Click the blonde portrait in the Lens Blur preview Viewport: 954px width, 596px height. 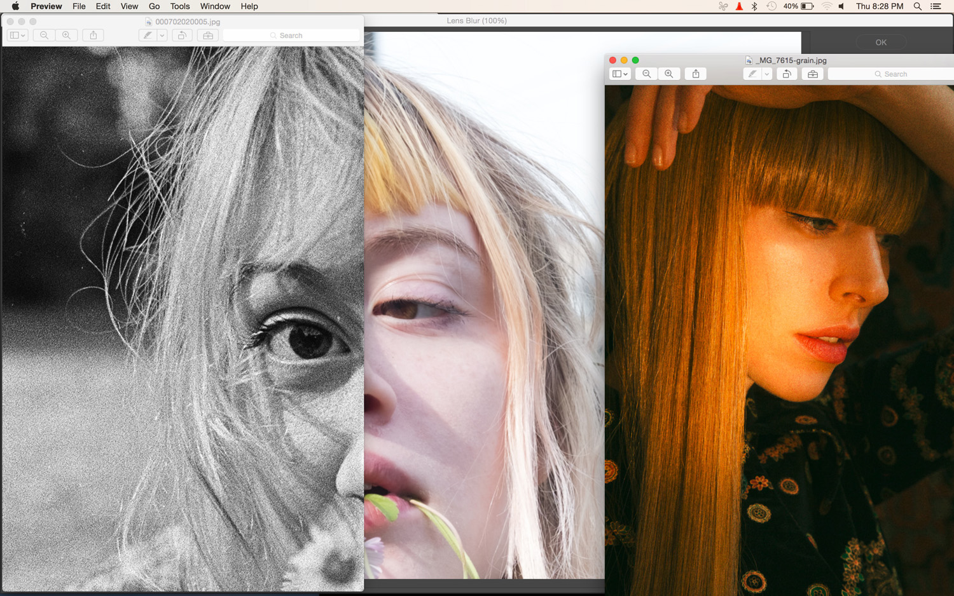[x=485, y=305]
